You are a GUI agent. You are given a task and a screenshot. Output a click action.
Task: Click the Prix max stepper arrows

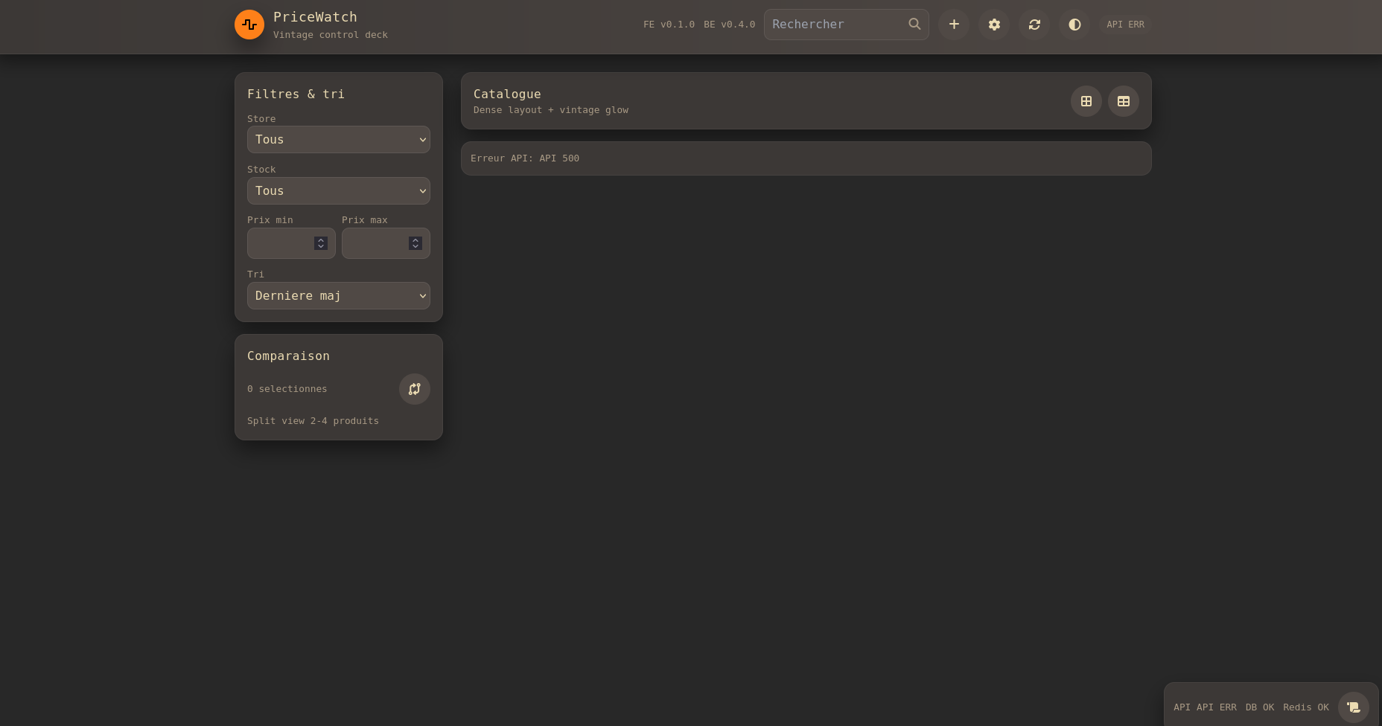tap(415, 243)
